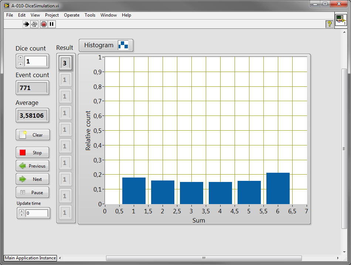Viewport: 351px width, 265px height.
Task: Click the LabVIEW icon in title bar
Action: 7,6
